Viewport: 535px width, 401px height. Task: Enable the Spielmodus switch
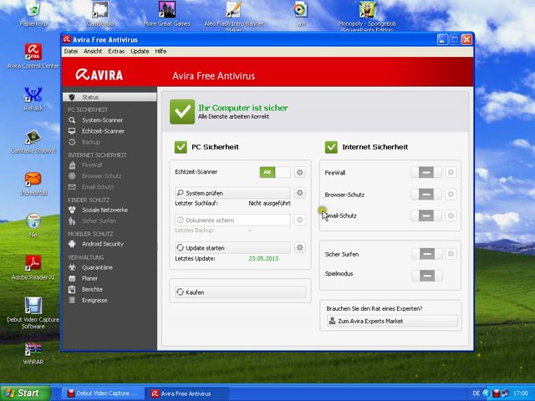426,275
